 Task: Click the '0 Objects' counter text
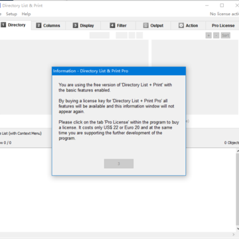(232, 143)
